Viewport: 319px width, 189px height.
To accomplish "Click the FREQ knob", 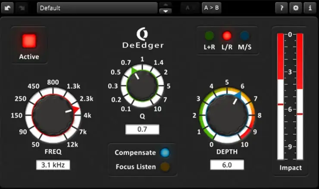I will [x=53, y=115].
